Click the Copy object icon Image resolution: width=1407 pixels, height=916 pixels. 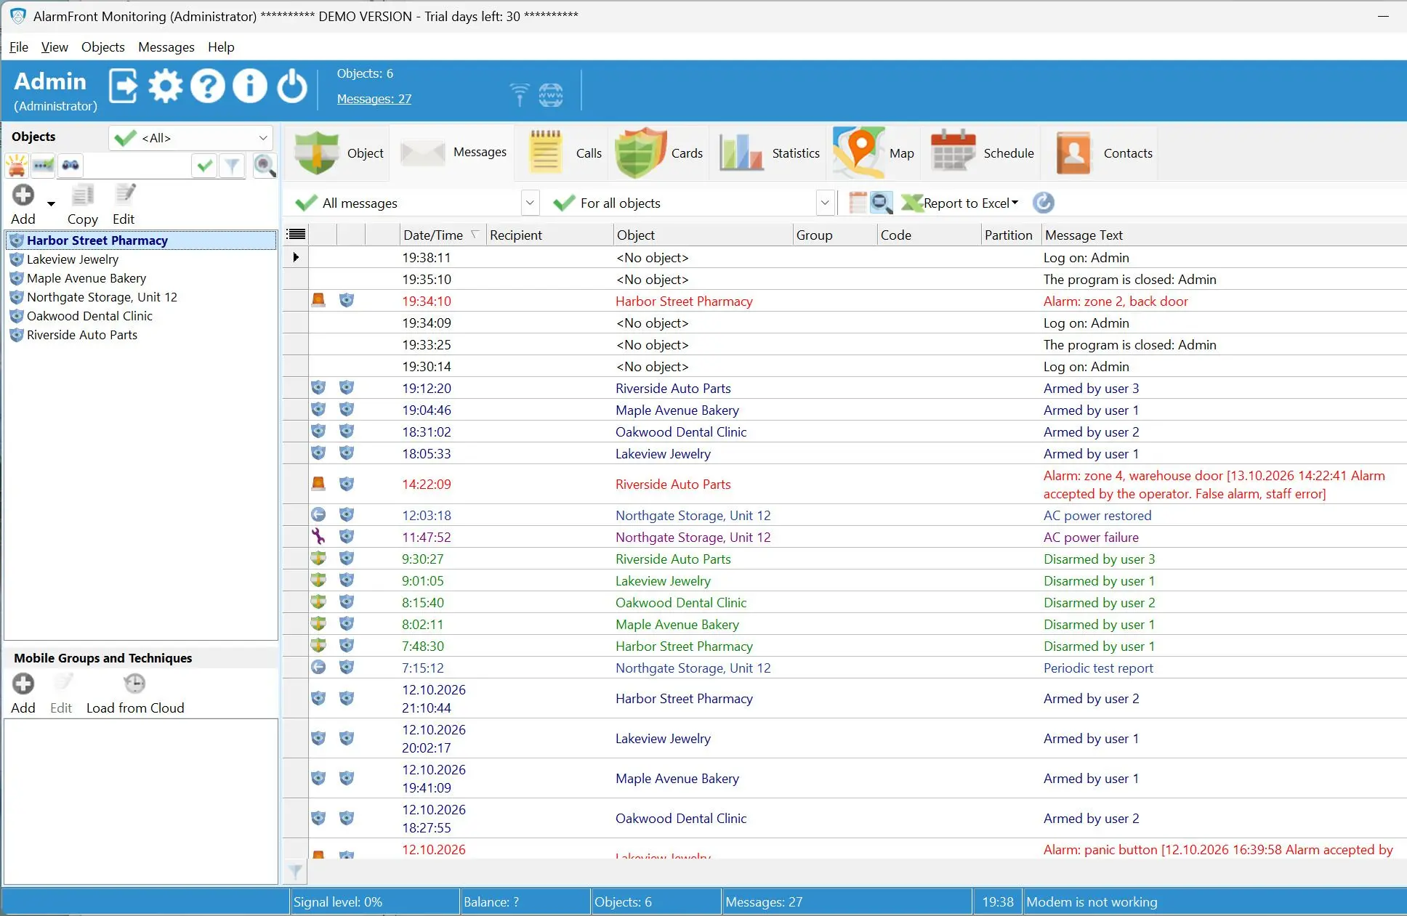82,195
